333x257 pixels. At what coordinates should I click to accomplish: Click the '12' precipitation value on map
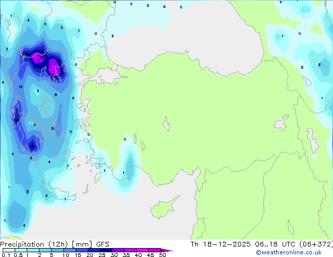coord(20,87)
